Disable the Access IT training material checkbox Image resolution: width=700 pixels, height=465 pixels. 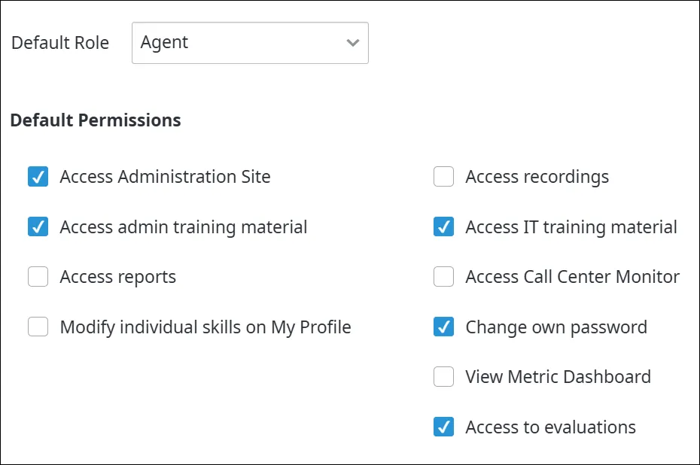point(444,226)
